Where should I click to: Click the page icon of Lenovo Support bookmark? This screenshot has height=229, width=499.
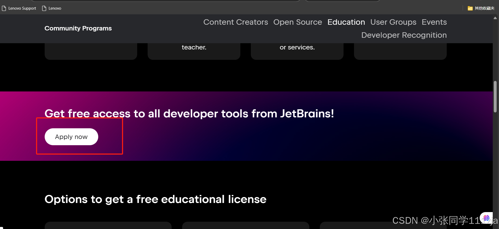(x=4, y=8)
